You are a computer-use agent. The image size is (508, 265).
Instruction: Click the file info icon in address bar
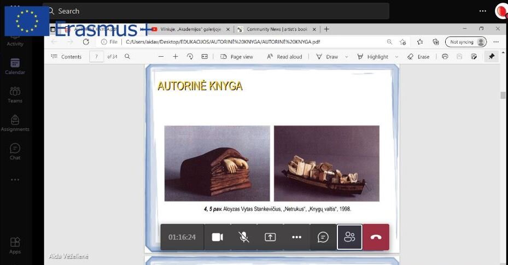pos(104,42)
